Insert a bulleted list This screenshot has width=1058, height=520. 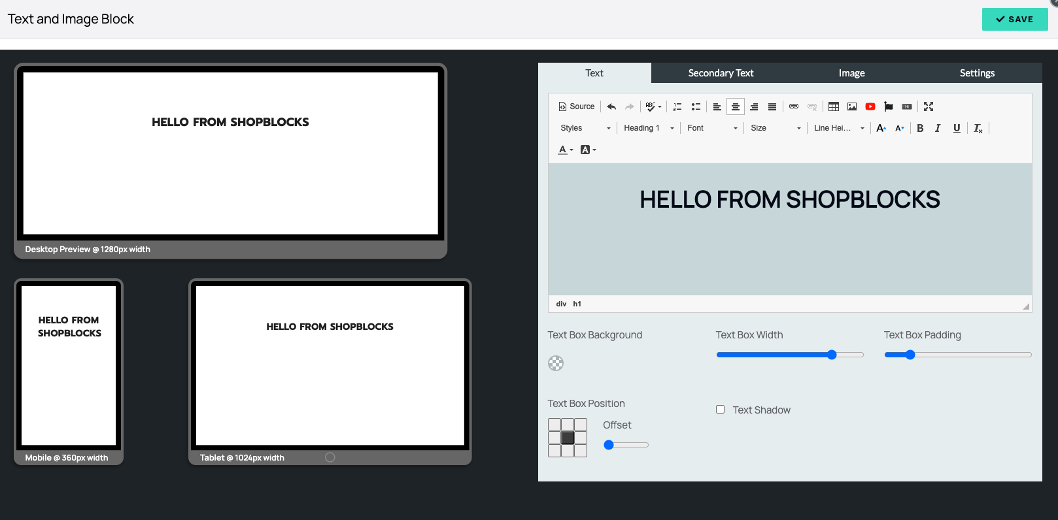(x=696, y=106)
